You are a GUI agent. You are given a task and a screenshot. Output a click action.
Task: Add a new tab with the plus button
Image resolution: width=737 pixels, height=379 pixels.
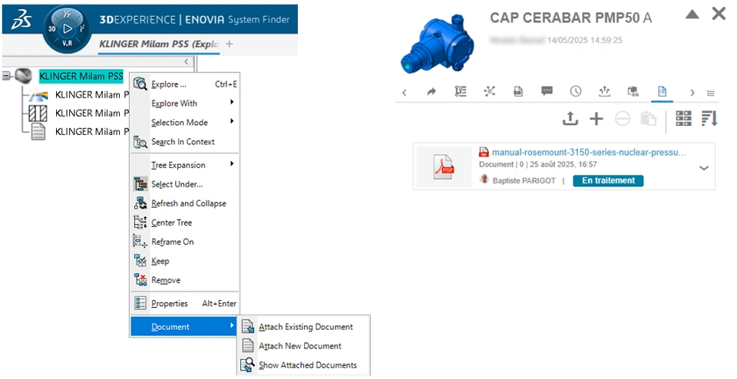[230, 44]
